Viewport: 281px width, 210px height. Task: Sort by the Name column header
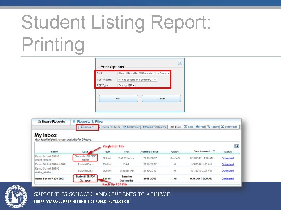click(54, 152)
